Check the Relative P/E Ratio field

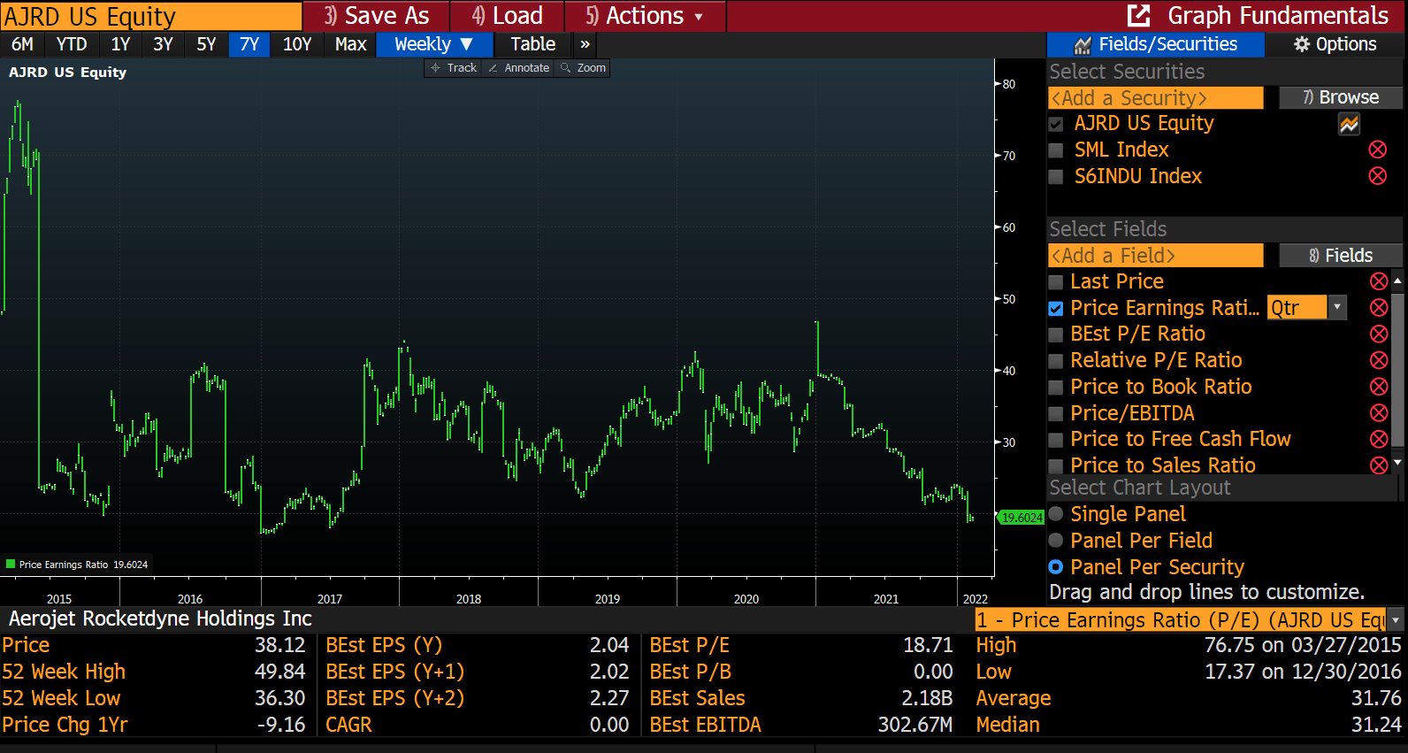pyautogui.click(x=1055, y=361)
